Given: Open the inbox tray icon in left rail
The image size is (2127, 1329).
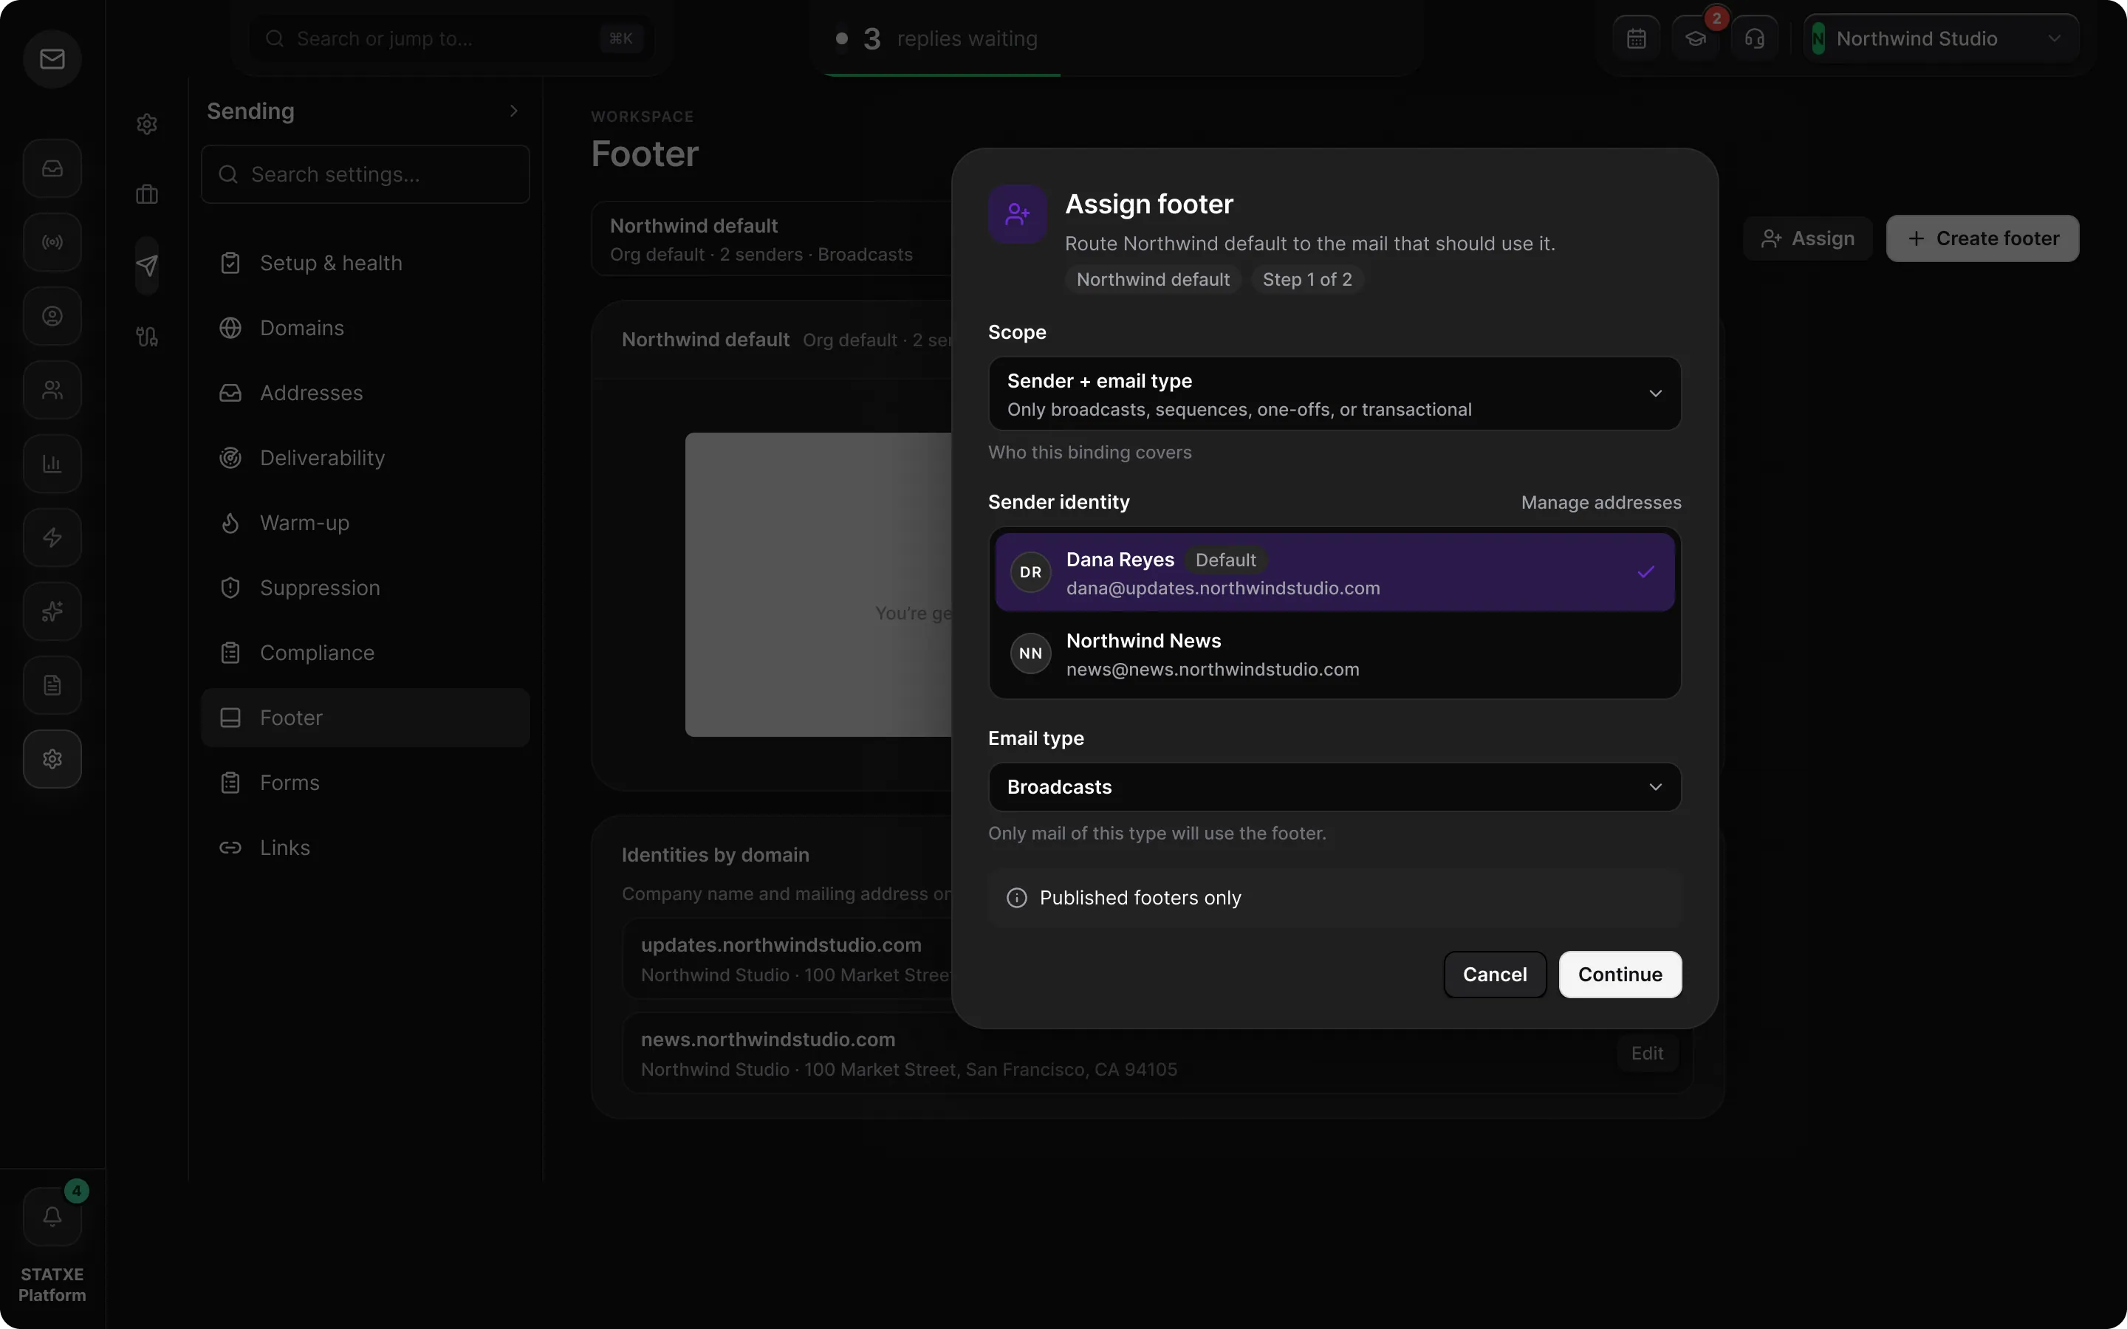Looking at the screenshot, I should (52, 168).
